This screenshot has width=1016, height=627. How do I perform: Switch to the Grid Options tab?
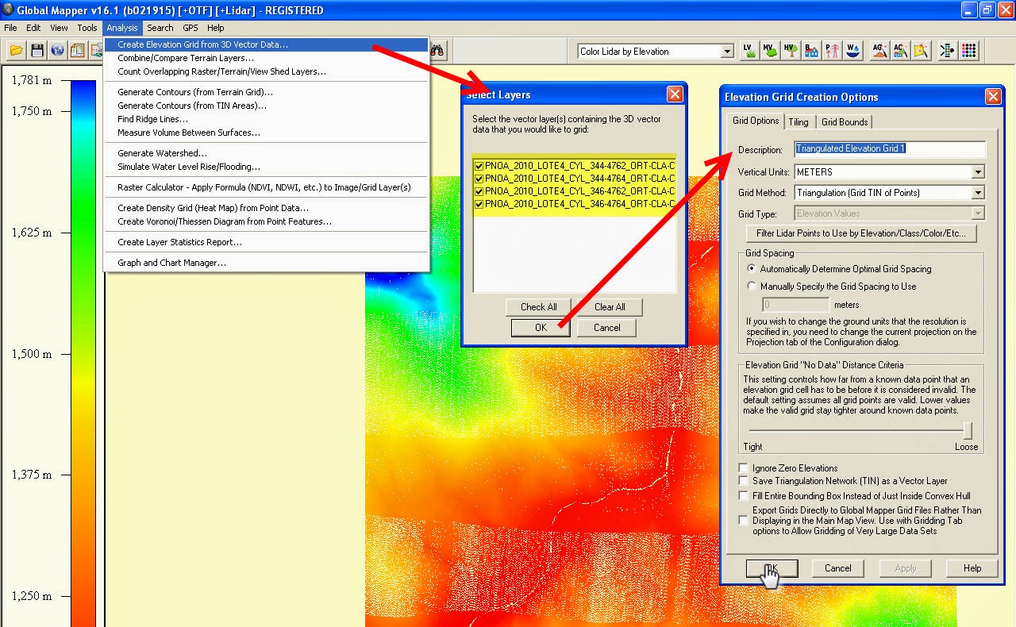pyautogui.click(x=756, y=121)
